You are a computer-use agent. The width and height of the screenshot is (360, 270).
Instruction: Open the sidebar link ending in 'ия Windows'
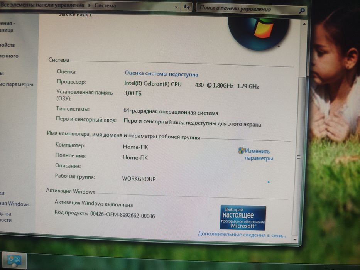pos(15,204)
